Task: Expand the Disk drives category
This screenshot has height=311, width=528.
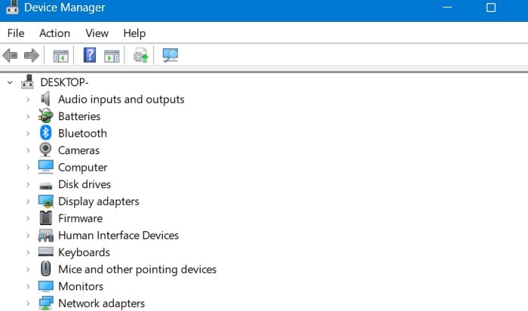Action: 28,184
